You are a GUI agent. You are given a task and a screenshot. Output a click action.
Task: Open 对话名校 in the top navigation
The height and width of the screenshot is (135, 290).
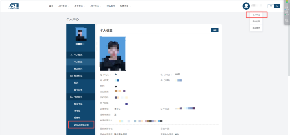111,6
